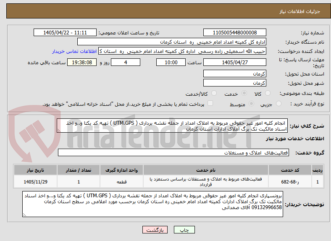The height and width of the screenshot is (241, 331).
Task: Click service code cell ر-68-682
Action: click(290, 181)
